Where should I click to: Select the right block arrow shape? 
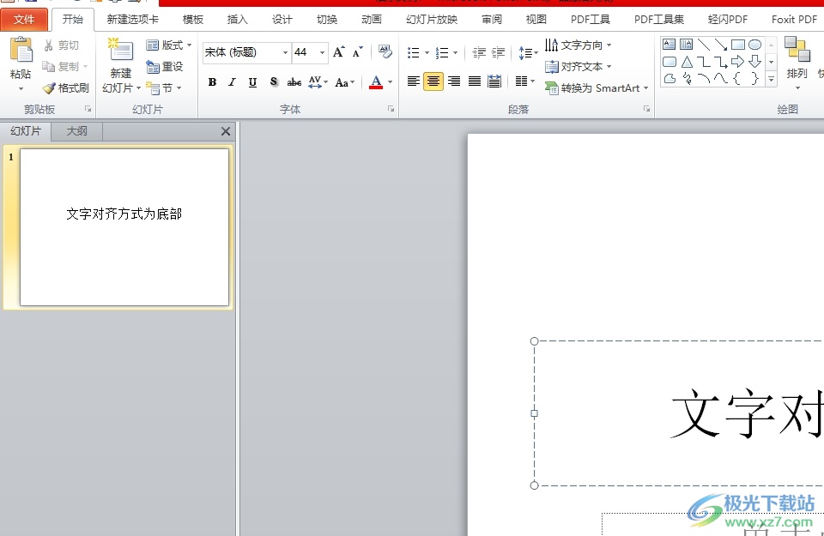tap(738, 62)
